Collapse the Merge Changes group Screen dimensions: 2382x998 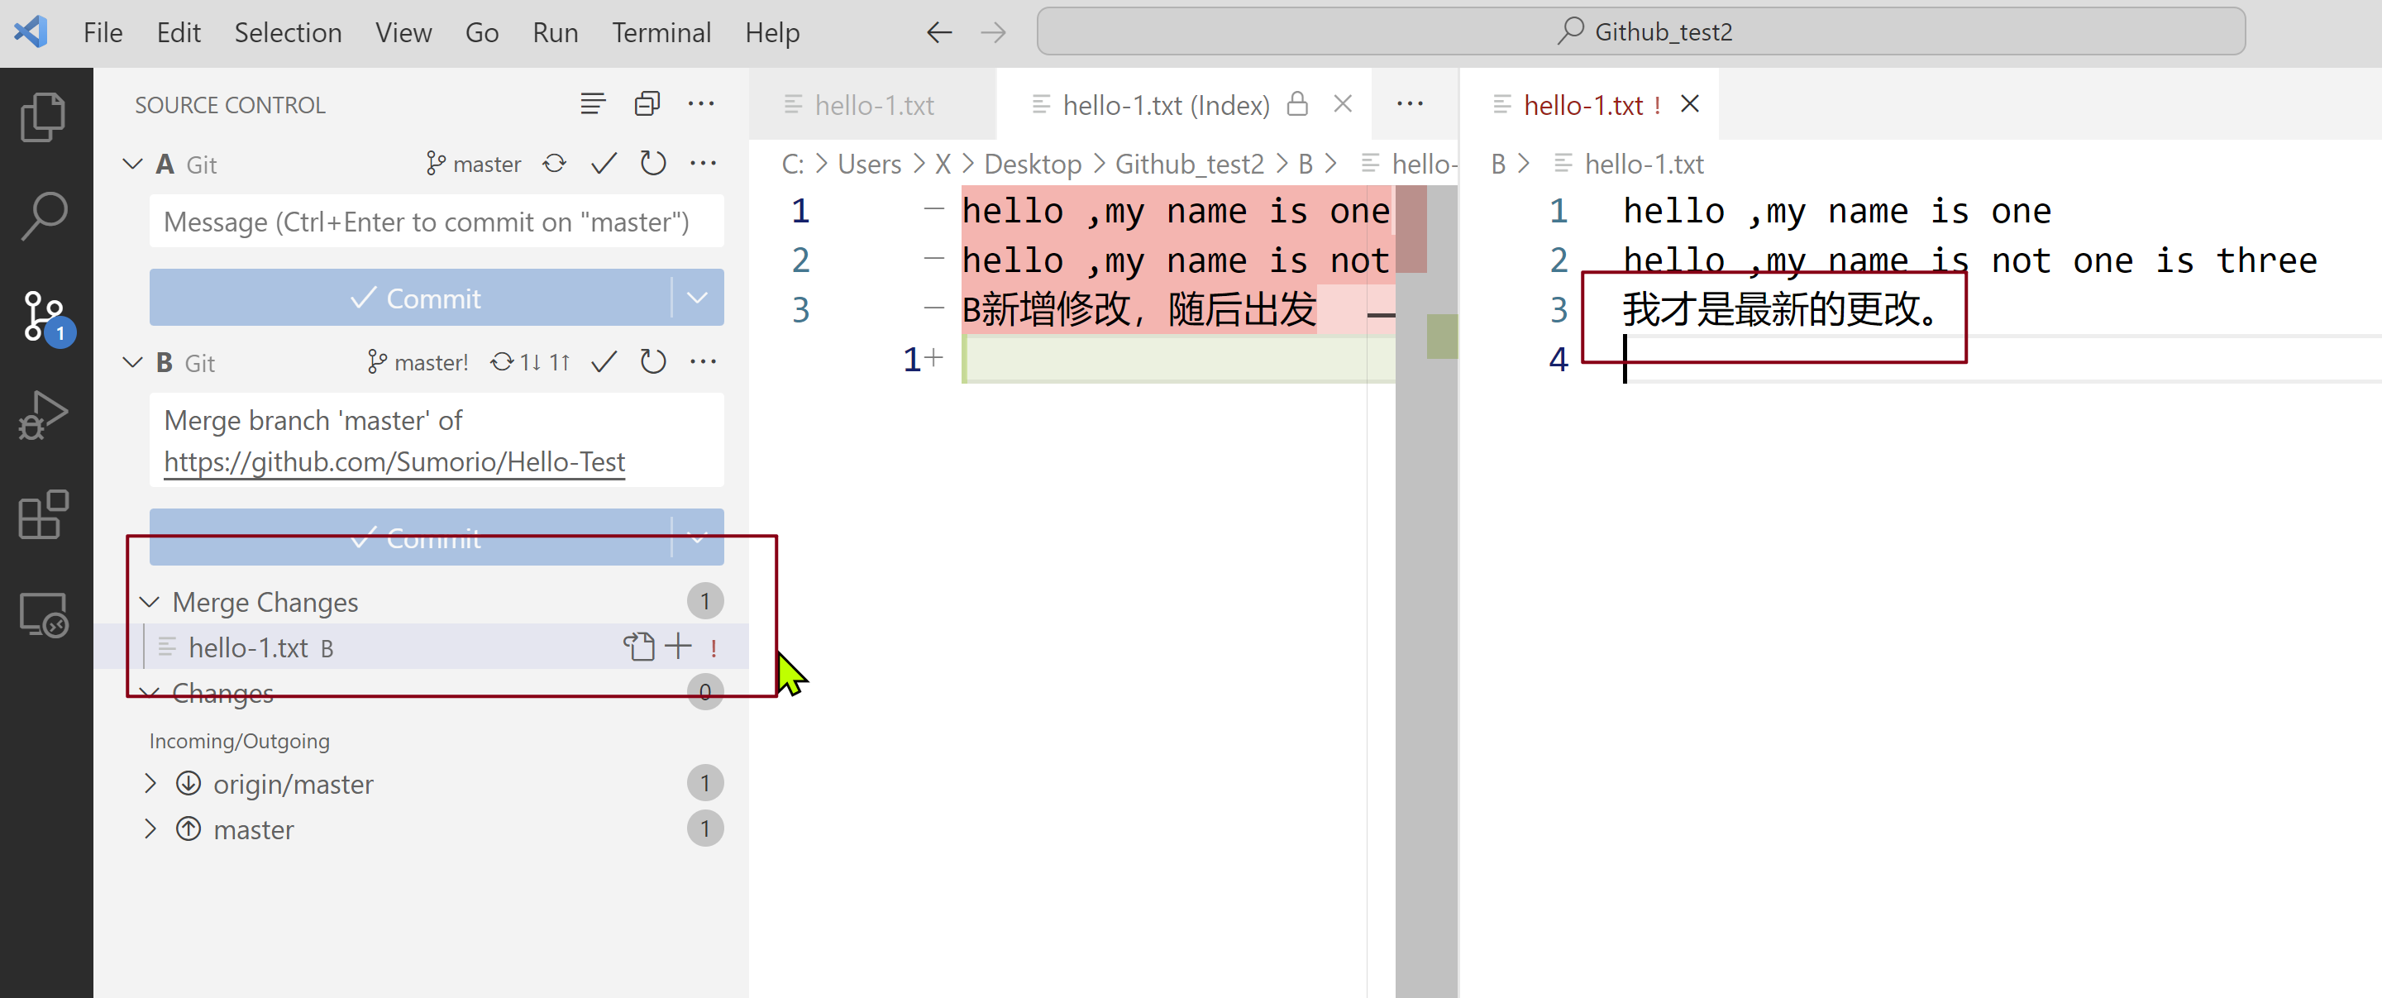point(150,602)
